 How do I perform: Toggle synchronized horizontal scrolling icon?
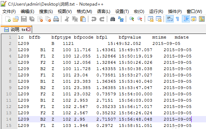coord(159,19)
